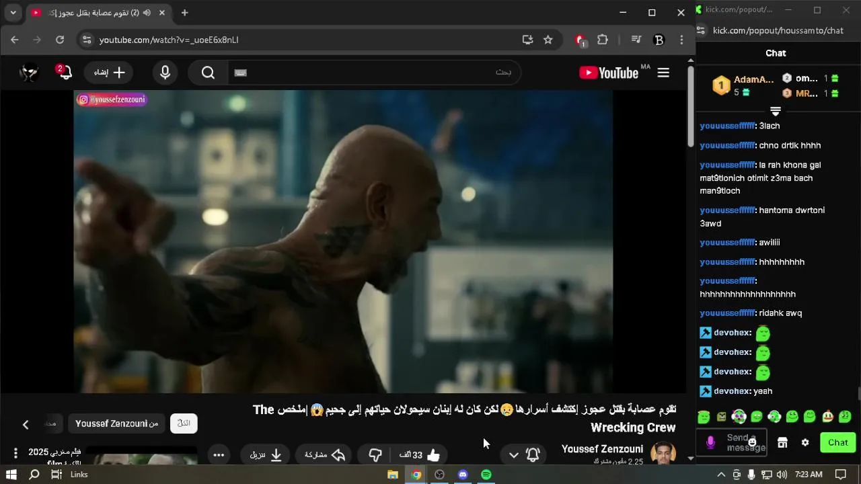Open Spotify from taskbar
This screenshot has height=484, width=861.
point(486,475)
